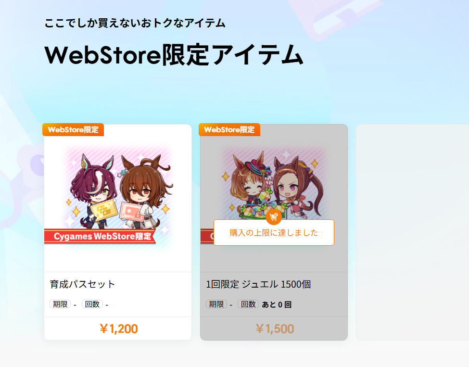
Task: Open the 育成パスセット title link
Action: pyautogui.click(x=82, y=284)
